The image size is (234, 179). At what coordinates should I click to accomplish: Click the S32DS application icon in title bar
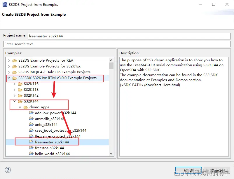(x=5, y=4)
